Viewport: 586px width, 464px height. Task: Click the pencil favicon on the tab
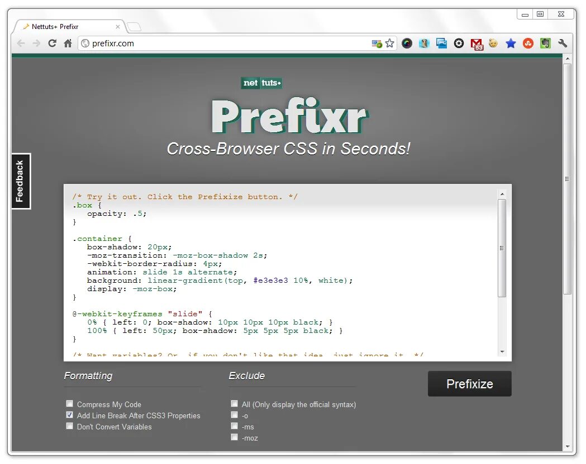[26, 26]
